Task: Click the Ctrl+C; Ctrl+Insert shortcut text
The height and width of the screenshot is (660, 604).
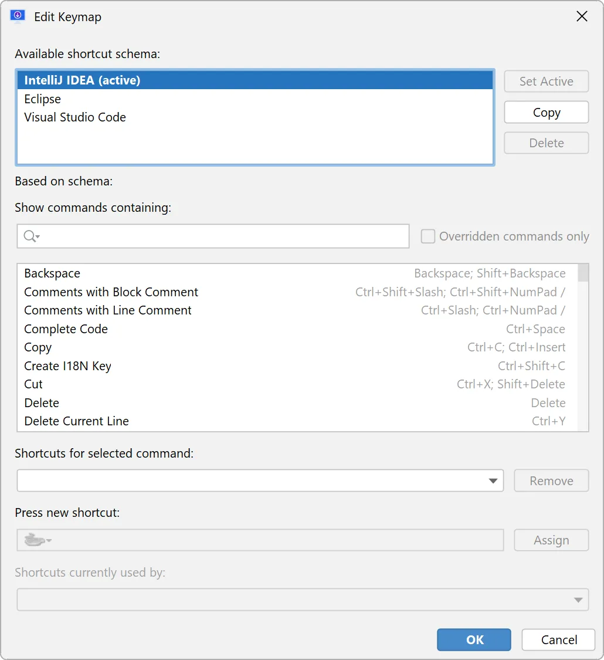Action: coord(517,347)
